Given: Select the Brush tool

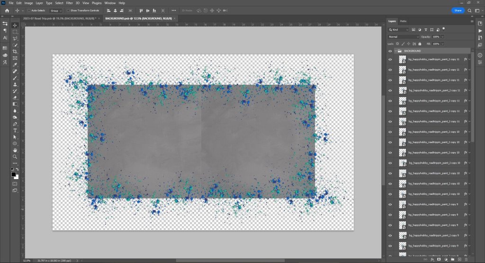Looking at the screenshot, I should [x=15, y=78].
